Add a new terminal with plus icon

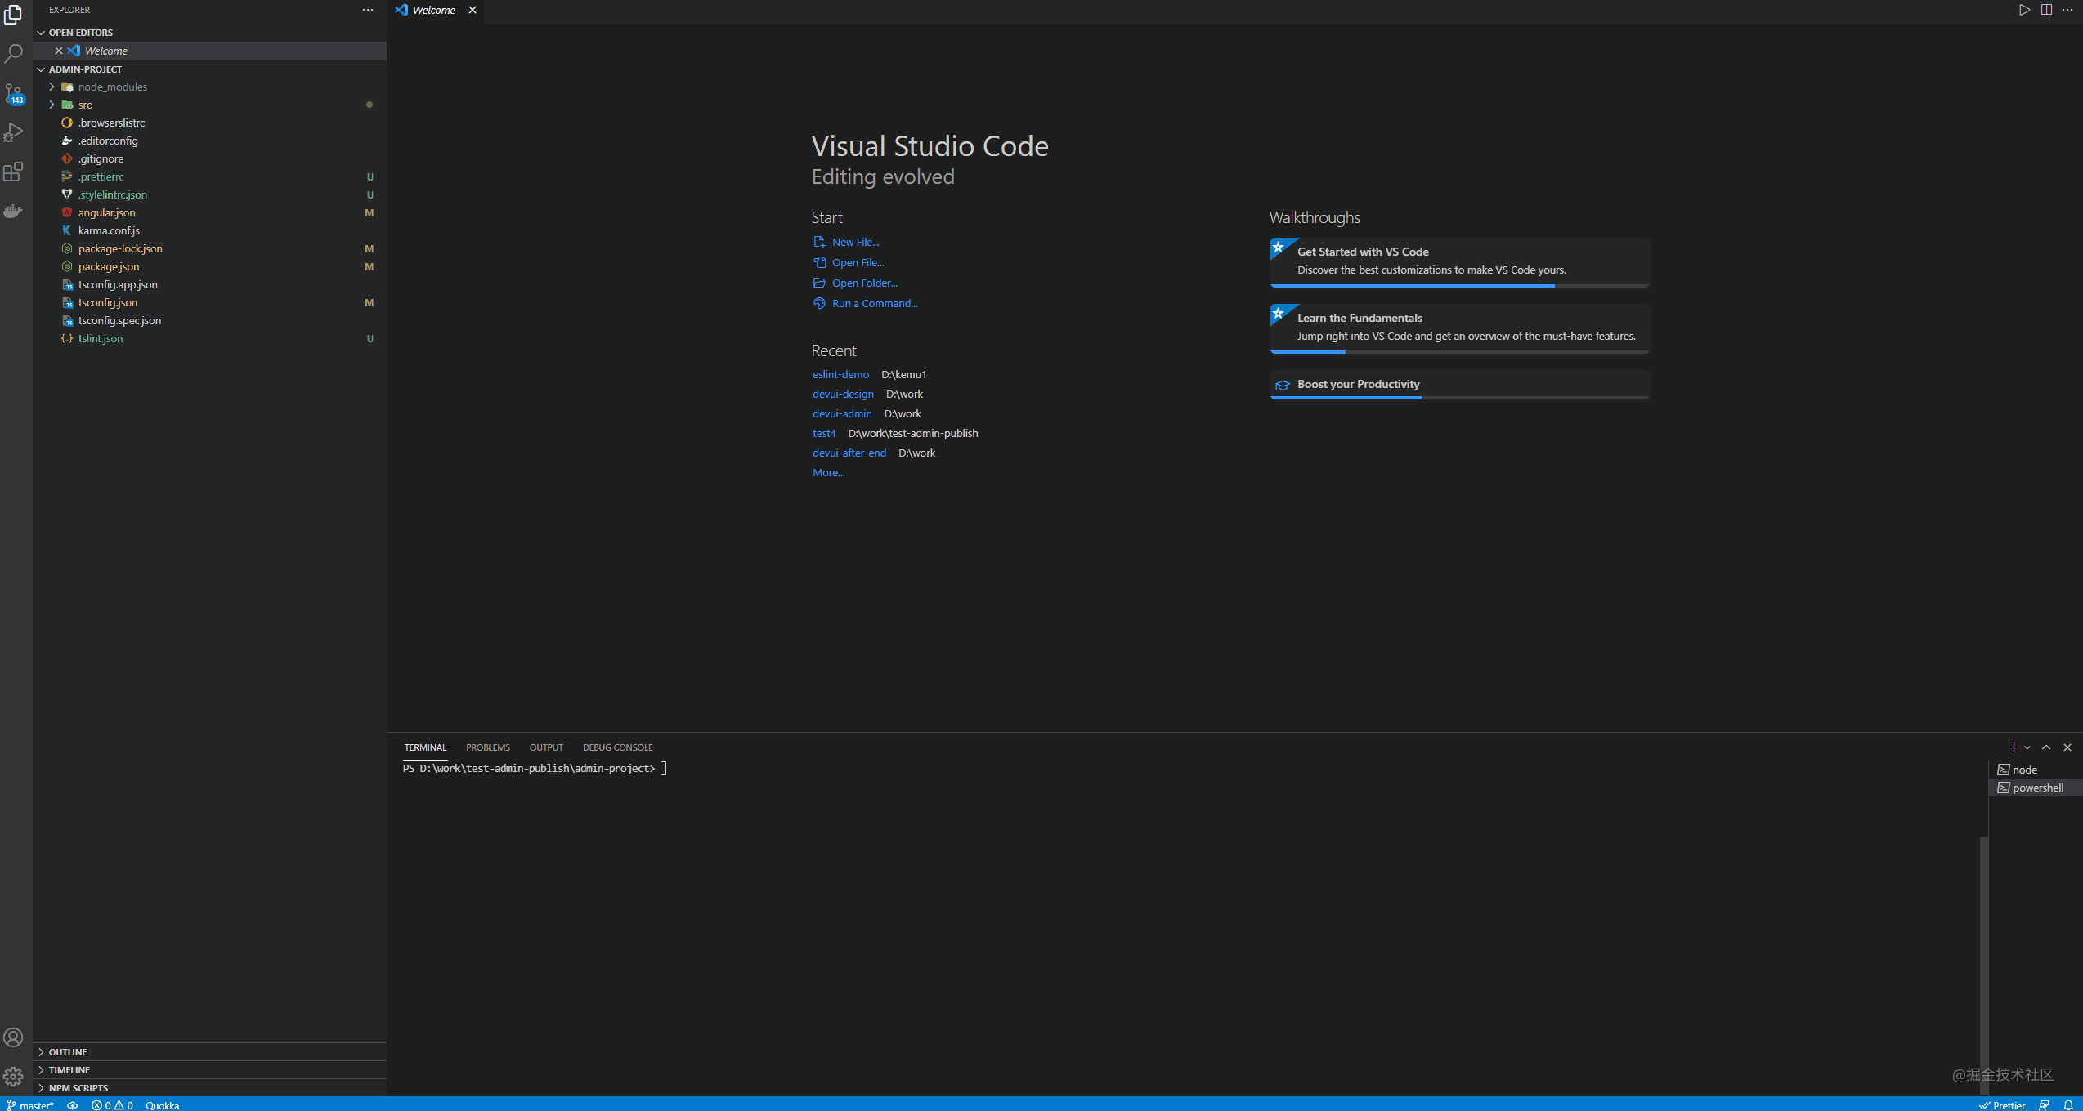(2014, 747)
